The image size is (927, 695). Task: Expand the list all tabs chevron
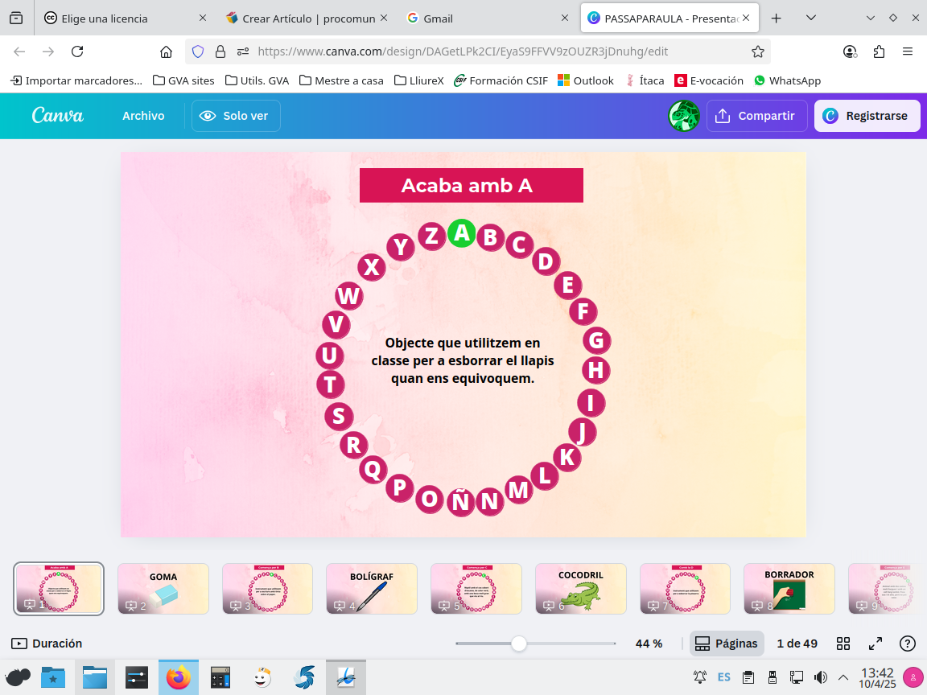pos(871,18)
